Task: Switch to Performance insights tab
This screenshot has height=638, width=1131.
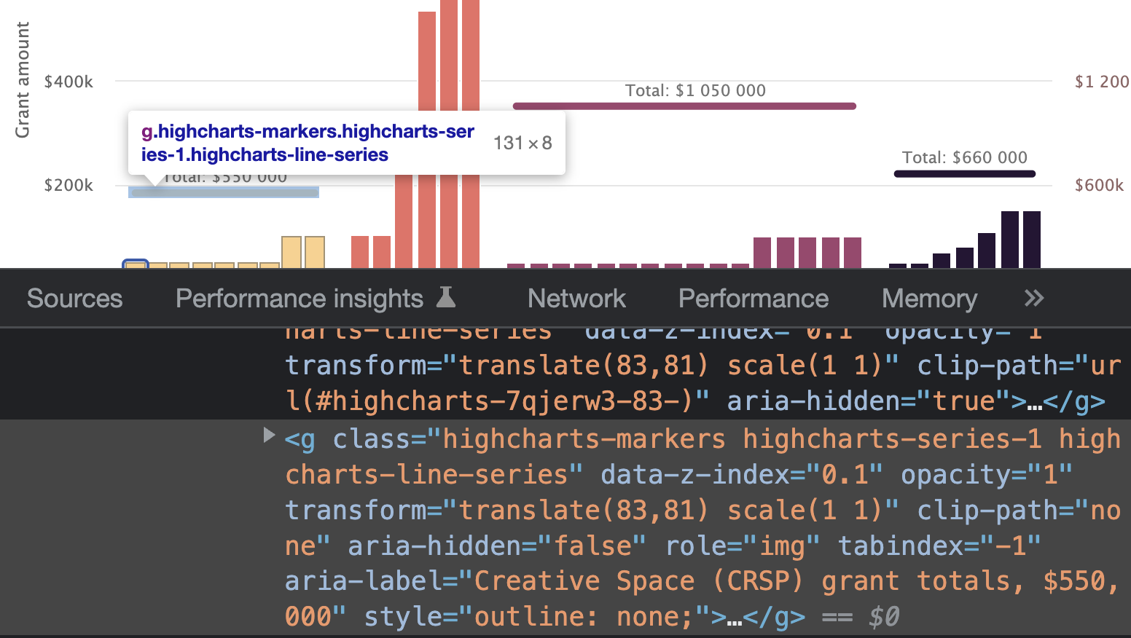Action: (x=300, y=299)
